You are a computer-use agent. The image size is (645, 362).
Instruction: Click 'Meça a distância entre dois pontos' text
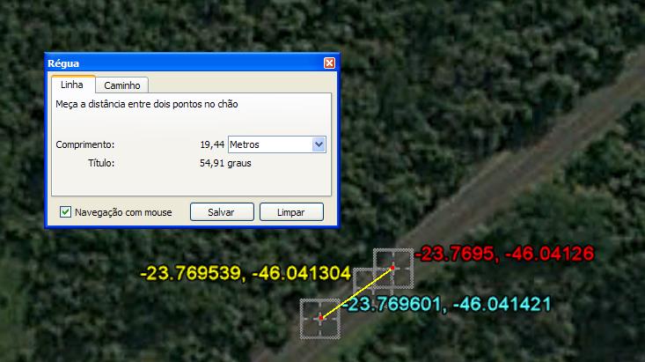point(147,104)
